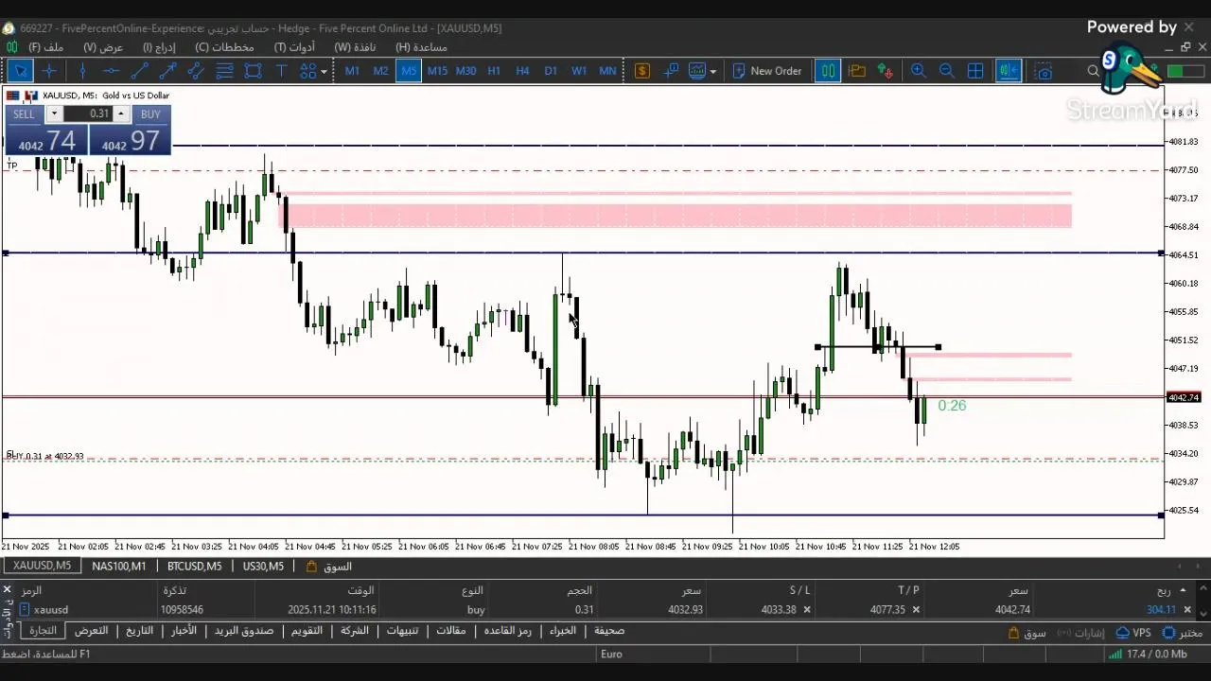Open the أدوات (T) menu
Viewport: 1211px width, 681px height.
coord(295,47)
